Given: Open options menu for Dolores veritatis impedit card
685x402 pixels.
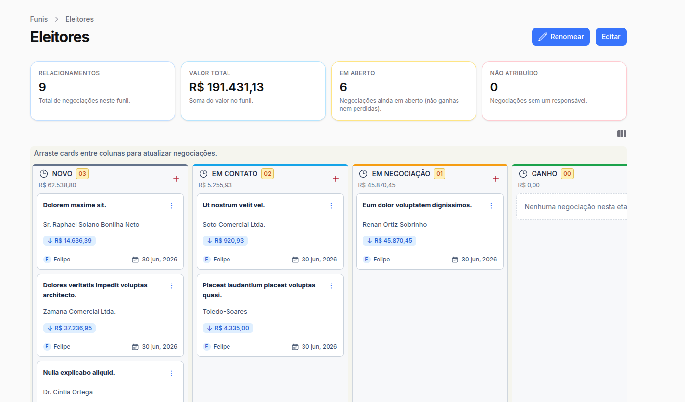Looking at the screenshot, I should 172,286.
